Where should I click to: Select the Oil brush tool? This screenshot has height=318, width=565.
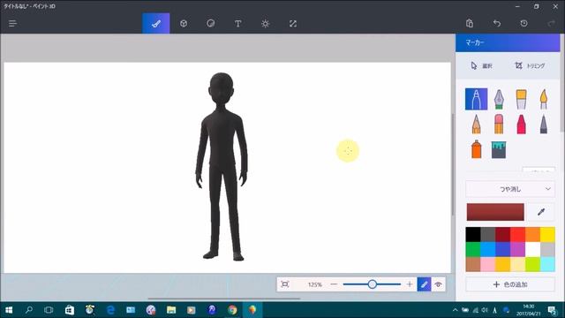click(521, 99)
